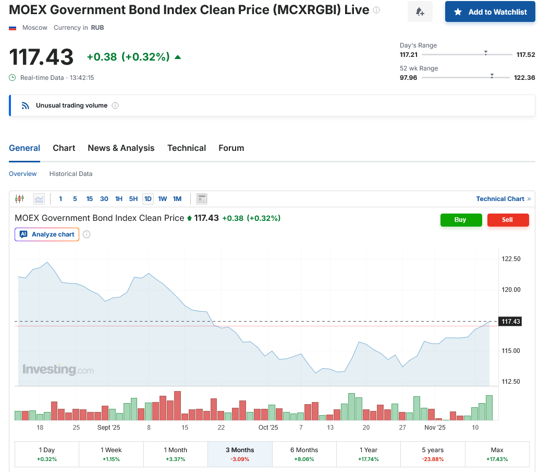Select the 6 Months range
The image size is (539, 472).
(304, 454)
